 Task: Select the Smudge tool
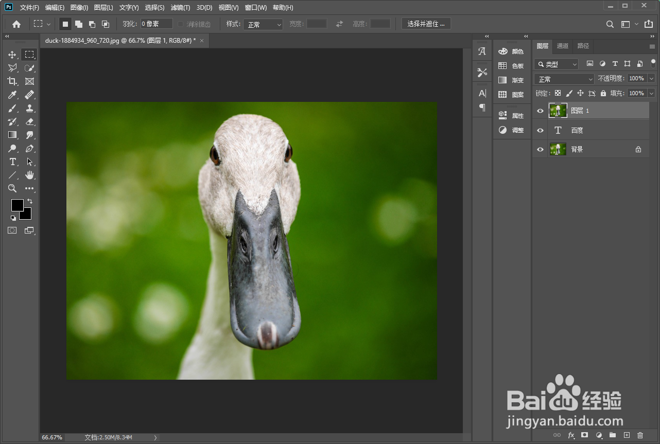29,135
